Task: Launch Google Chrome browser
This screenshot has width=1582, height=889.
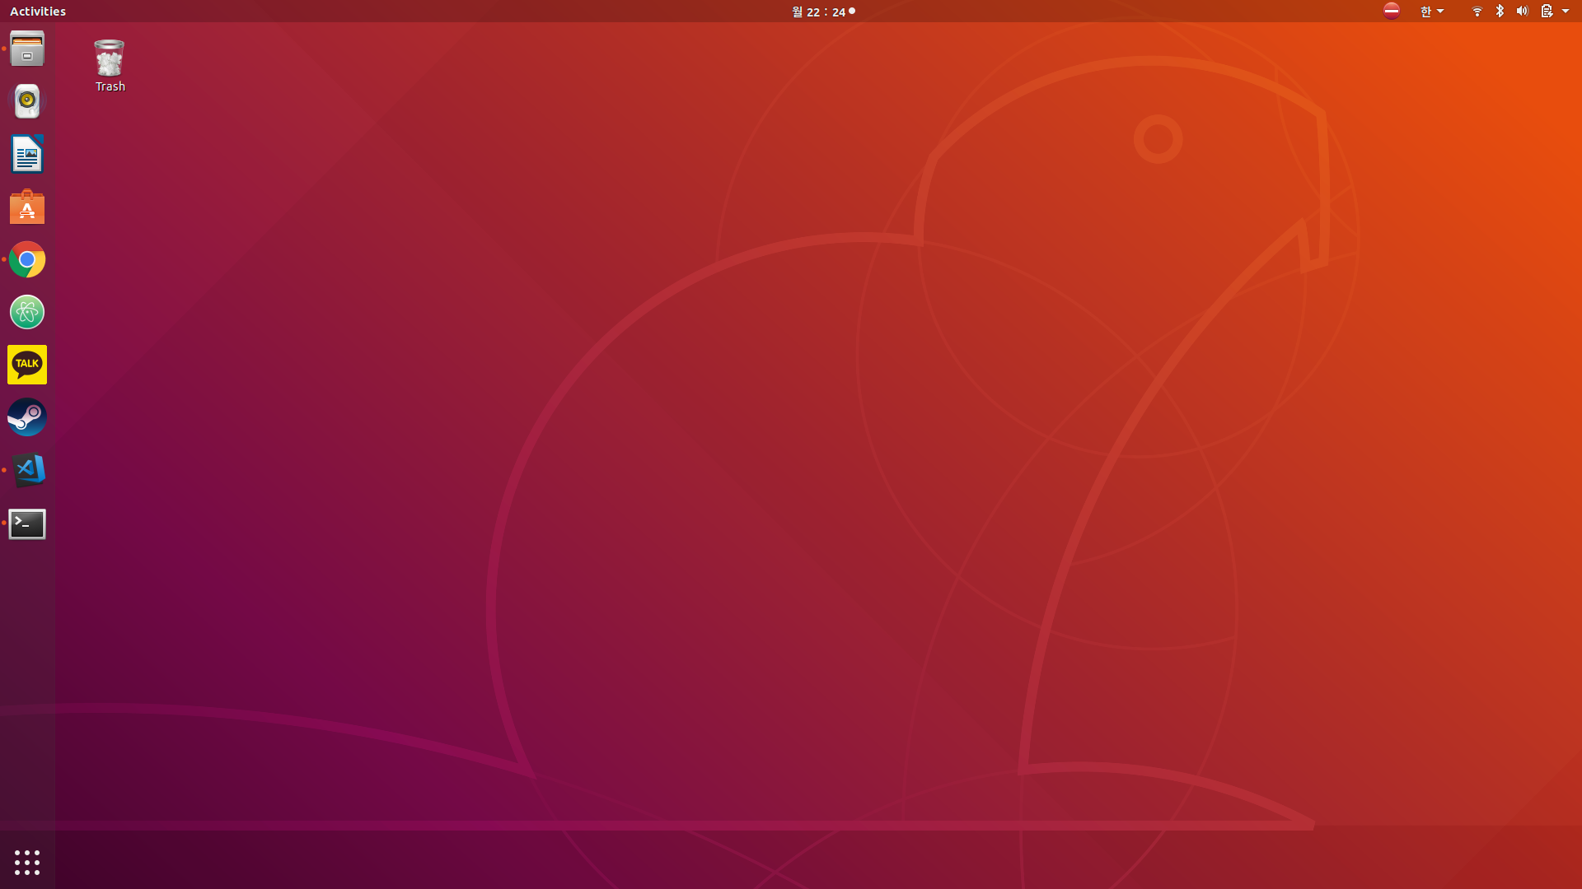Action: (27, 260)
